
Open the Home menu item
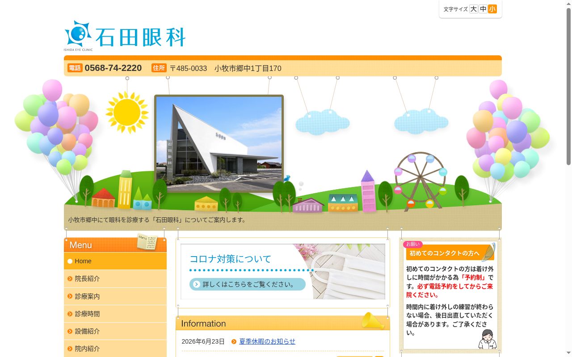[115, 261]
